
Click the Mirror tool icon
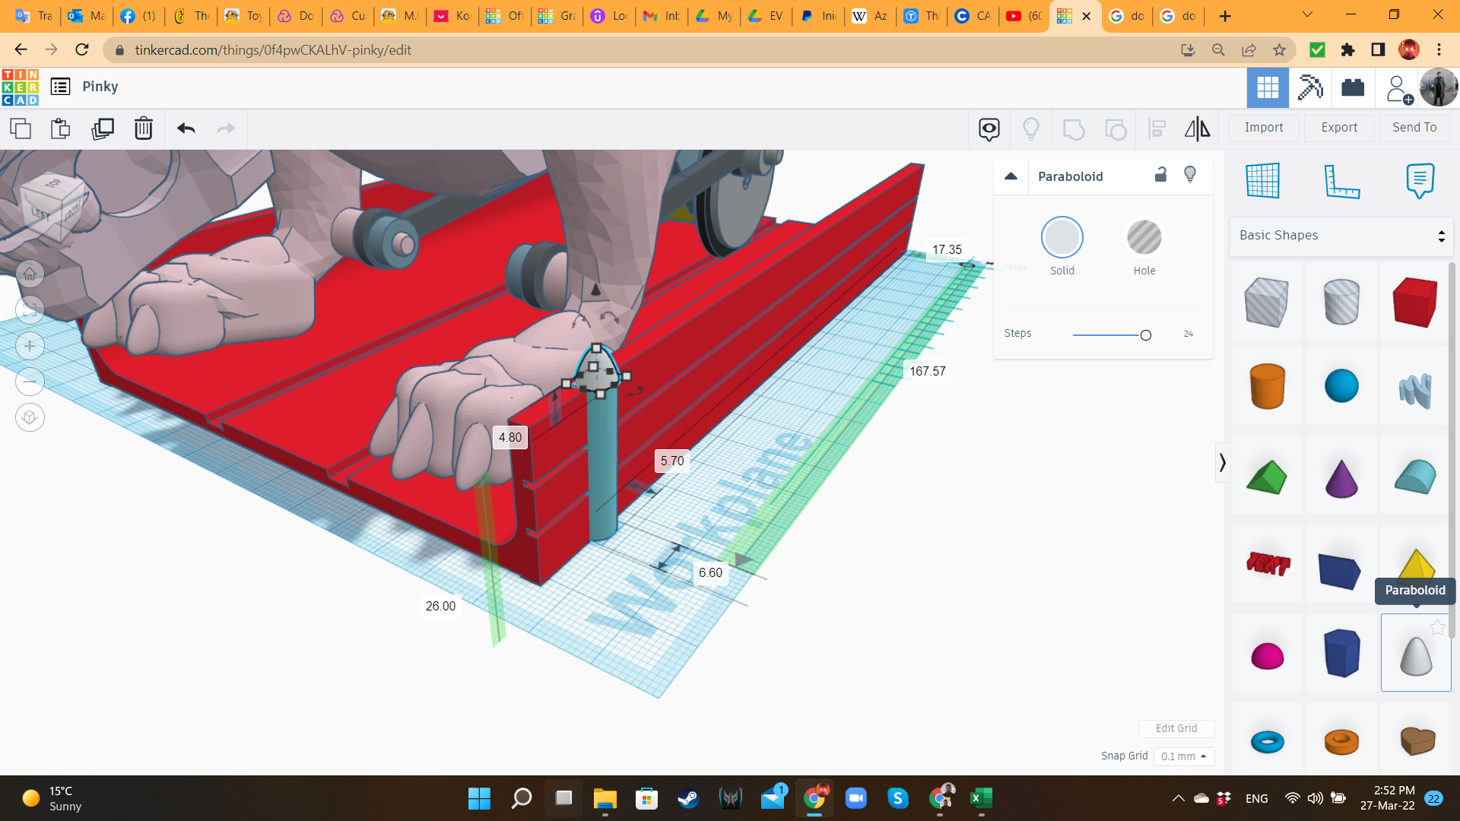click(x=1197, y=128)
